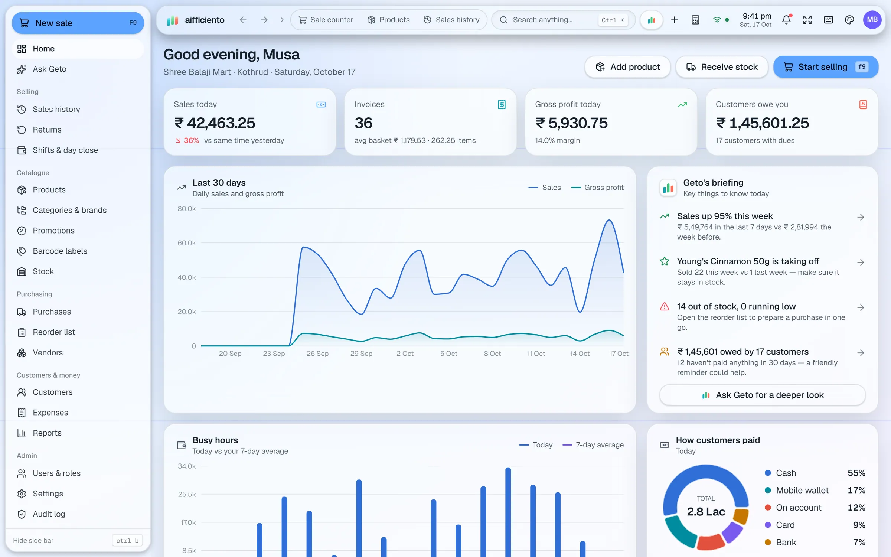Toggle the Sales series in Last 30 days chart
The image size is (891, 557).
[x=545, y=188]
